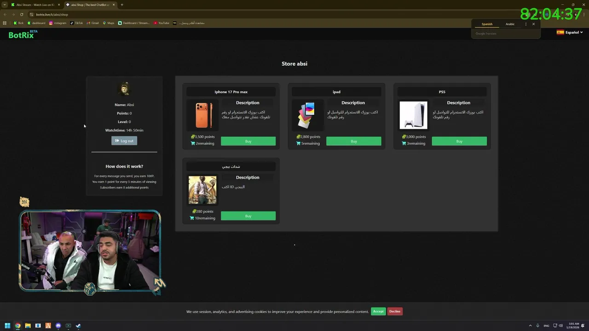View site information icon in address bar
Viewport: 589px width, 331px height.
point(32,14)
